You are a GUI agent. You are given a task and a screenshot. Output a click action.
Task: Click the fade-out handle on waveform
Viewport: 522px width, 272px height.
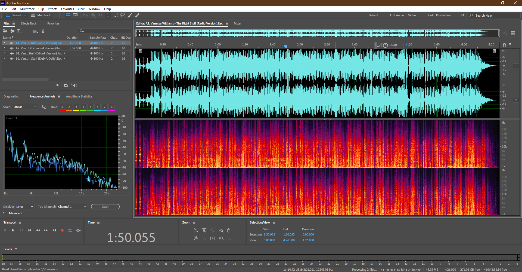[495, 51]
